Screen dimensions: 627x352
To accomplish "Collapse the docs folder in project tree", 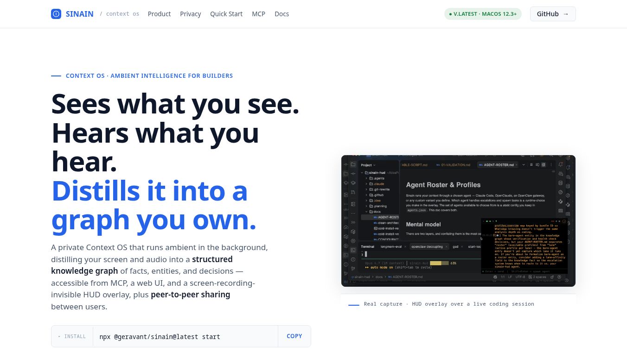I will (366, 212).
